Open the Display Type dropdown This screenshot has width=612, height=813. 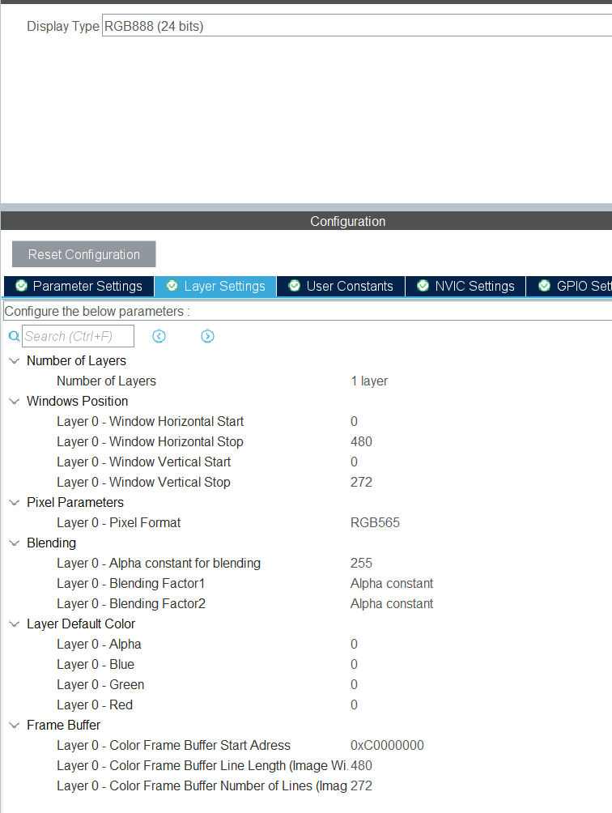[356, 26]
